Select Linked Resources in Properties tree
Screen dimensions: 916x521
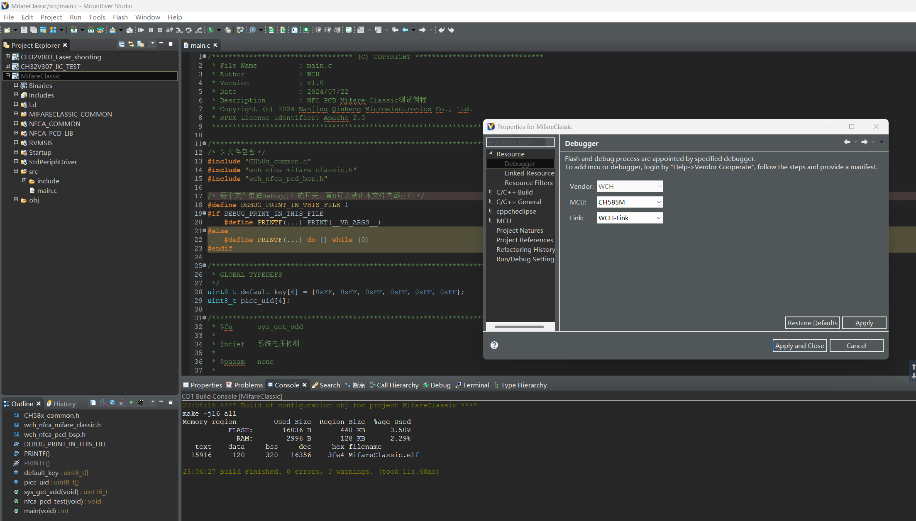529,173
